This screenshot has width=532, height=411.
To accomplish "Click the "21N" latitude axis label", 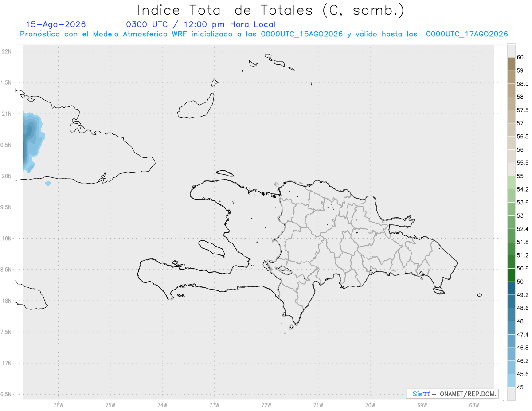I will click(8, 114).
